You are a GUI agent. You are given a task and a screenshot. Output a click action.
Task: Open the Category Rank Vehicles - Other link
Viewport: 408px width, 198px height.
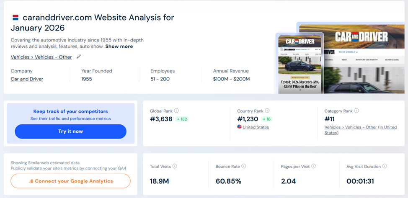pos(360,130)
